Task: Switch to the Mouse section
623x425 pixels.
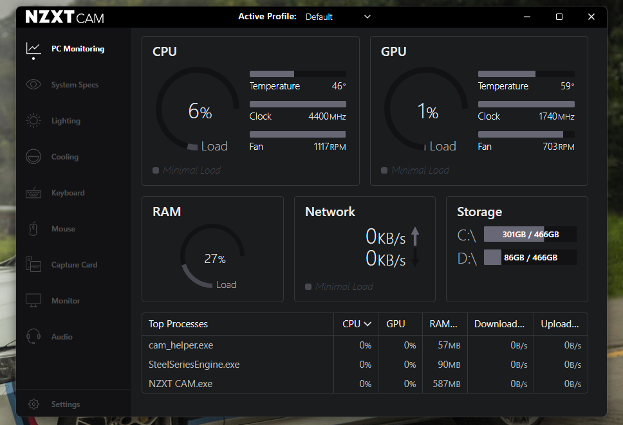Action: [63, 228]
